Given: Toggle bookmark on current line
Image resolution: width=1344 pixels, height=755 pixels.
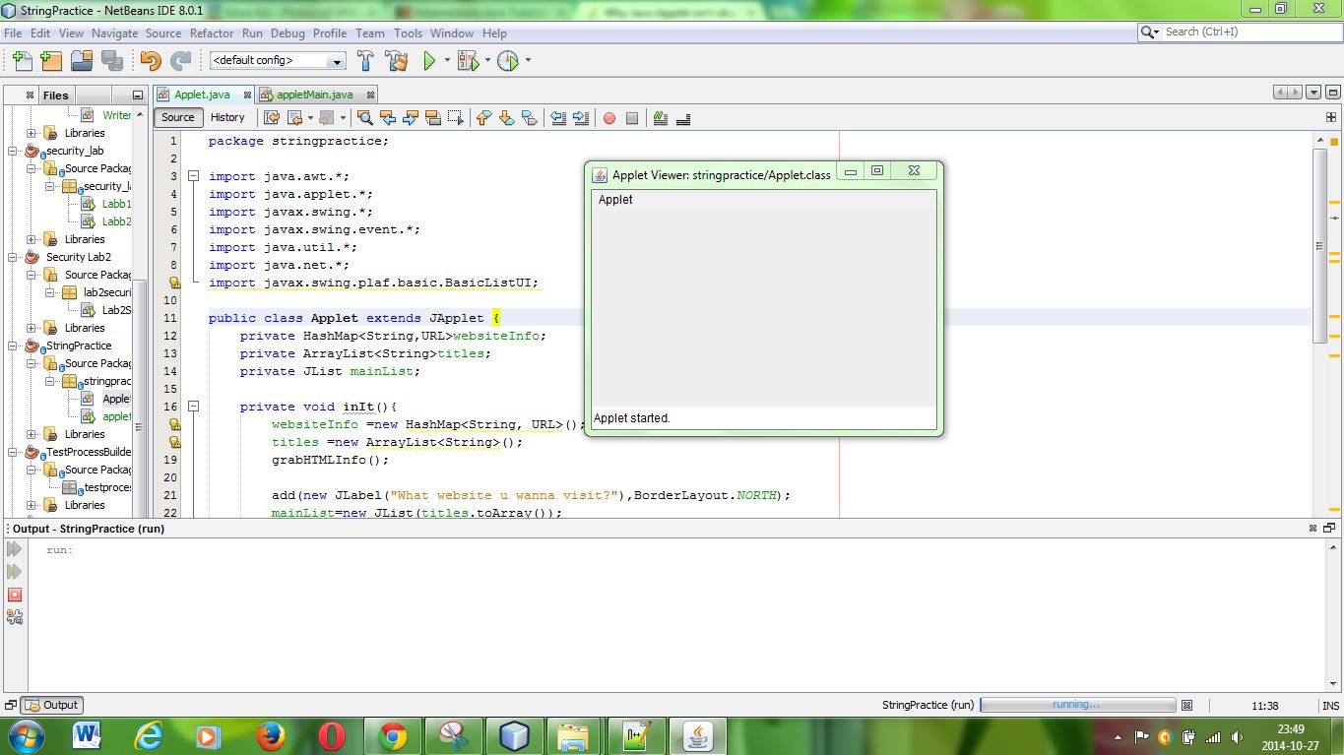Looking at the screenshot, I should coord(529,118).
